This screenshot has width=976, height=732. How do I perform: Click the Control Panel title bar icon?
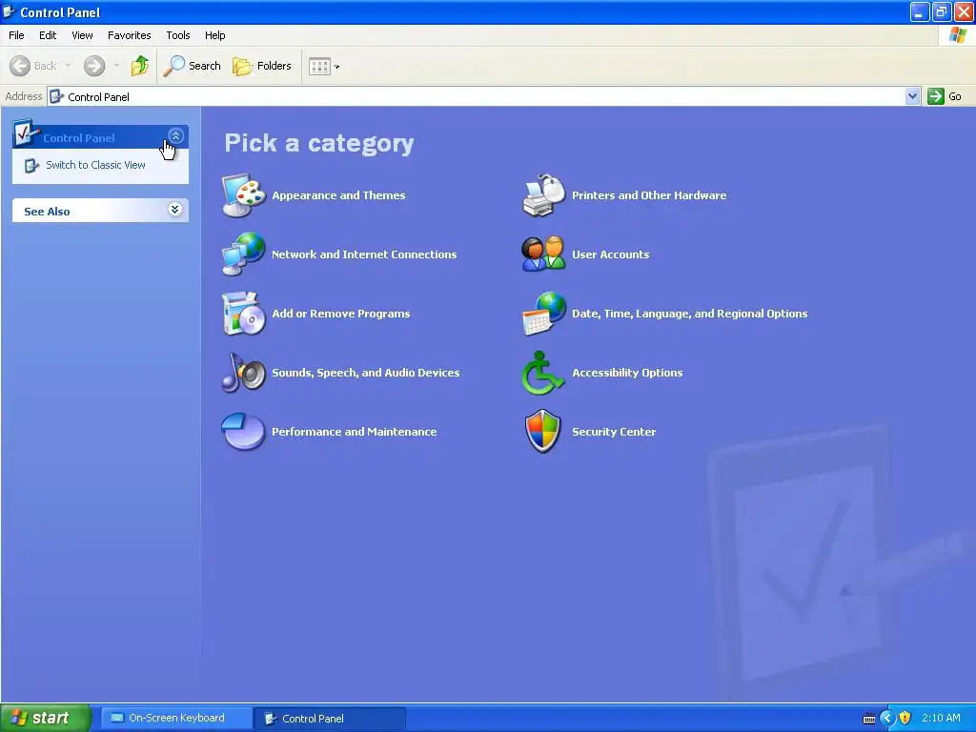(9, 11)
